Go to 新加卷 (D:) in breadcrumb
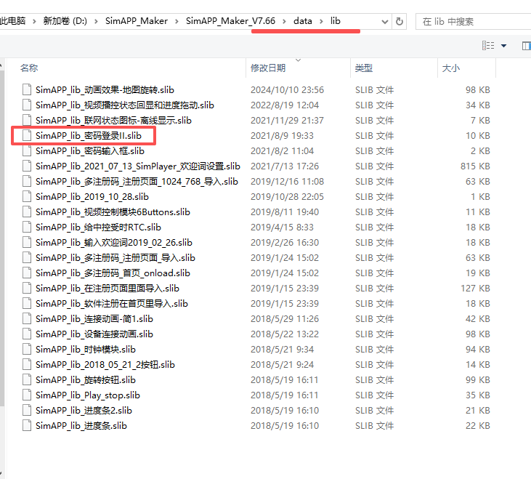The height and width of the screenshot is (479, 531). coord(65,21)
